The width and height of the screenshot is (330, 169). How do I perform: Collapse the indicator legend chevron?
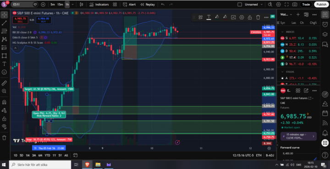[x=16, y=48]
